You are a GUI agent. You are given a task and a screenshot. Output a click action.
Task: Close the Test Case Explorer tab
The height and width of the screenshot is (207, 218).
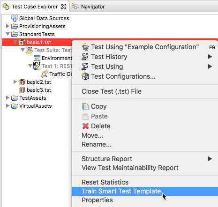click(x=64, y=7)
